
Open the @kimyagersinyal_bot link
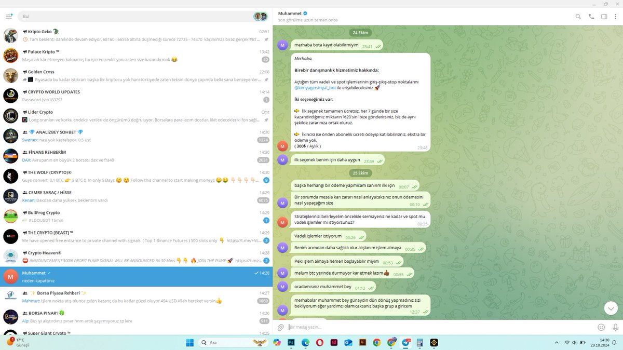(315, 88)
